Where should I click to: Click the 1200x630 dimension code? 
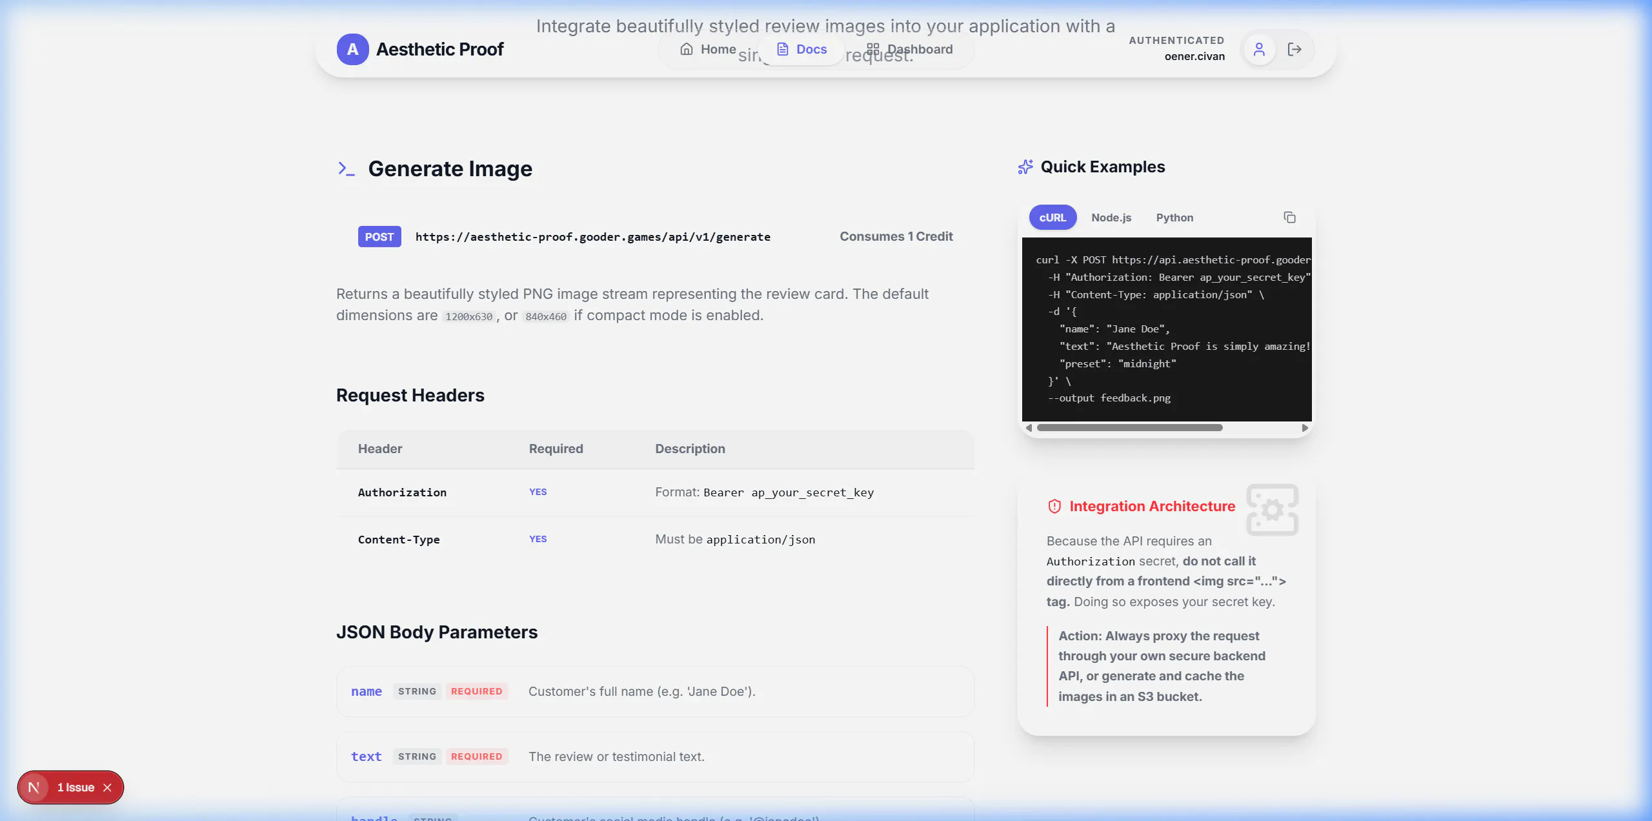(469, 316)
